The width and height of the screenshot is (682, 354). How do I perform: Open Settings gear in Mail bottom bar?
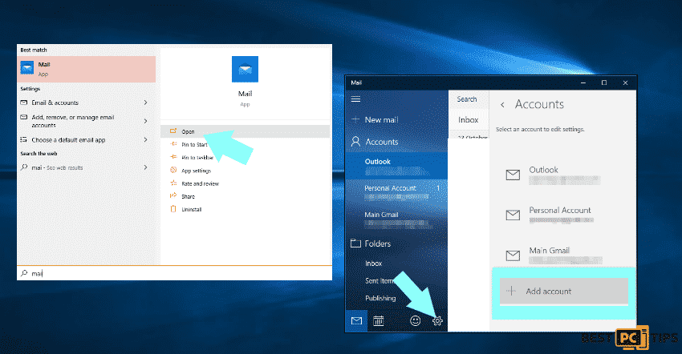click(437, 321)
